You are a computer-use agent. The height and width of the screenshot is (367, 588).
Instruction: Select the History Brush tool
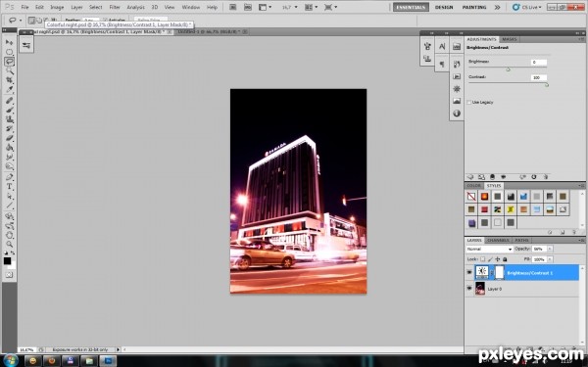tap(9, 128)
